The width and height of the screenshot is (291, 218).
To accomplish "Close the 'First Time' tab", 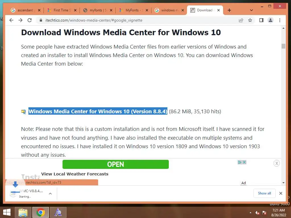I will pos(75,10).
